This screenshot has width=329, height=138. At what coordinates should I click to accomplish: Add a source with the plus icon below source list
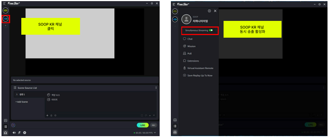(47, 115)
